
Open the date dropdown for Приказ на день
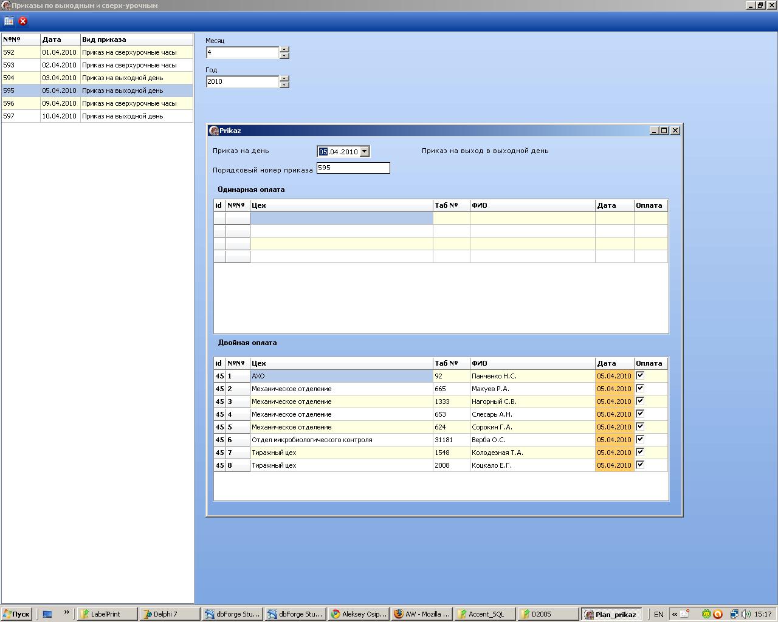pyautogui.click(x=365, y=152)
